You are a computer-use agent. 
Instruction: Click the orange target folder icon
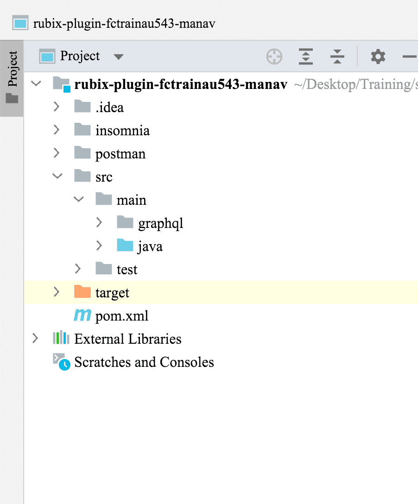[82, 292]
